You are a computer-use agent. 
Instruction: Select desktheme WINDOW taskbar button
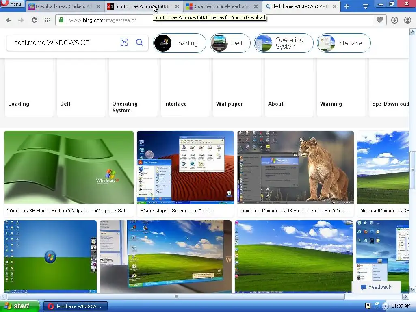(75, 306)
